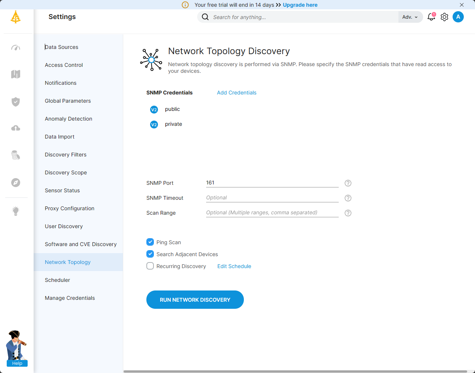Viewport: 475px width, 373px height.
Task: Uncheck the Ping Scan checkbox
Action: [x=150, y=242]
